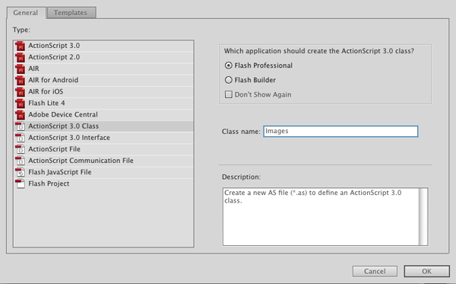This screenshot has height=284, width=456.
Task: Click the Flash JavaScript File icon
Action: point(20,172)
